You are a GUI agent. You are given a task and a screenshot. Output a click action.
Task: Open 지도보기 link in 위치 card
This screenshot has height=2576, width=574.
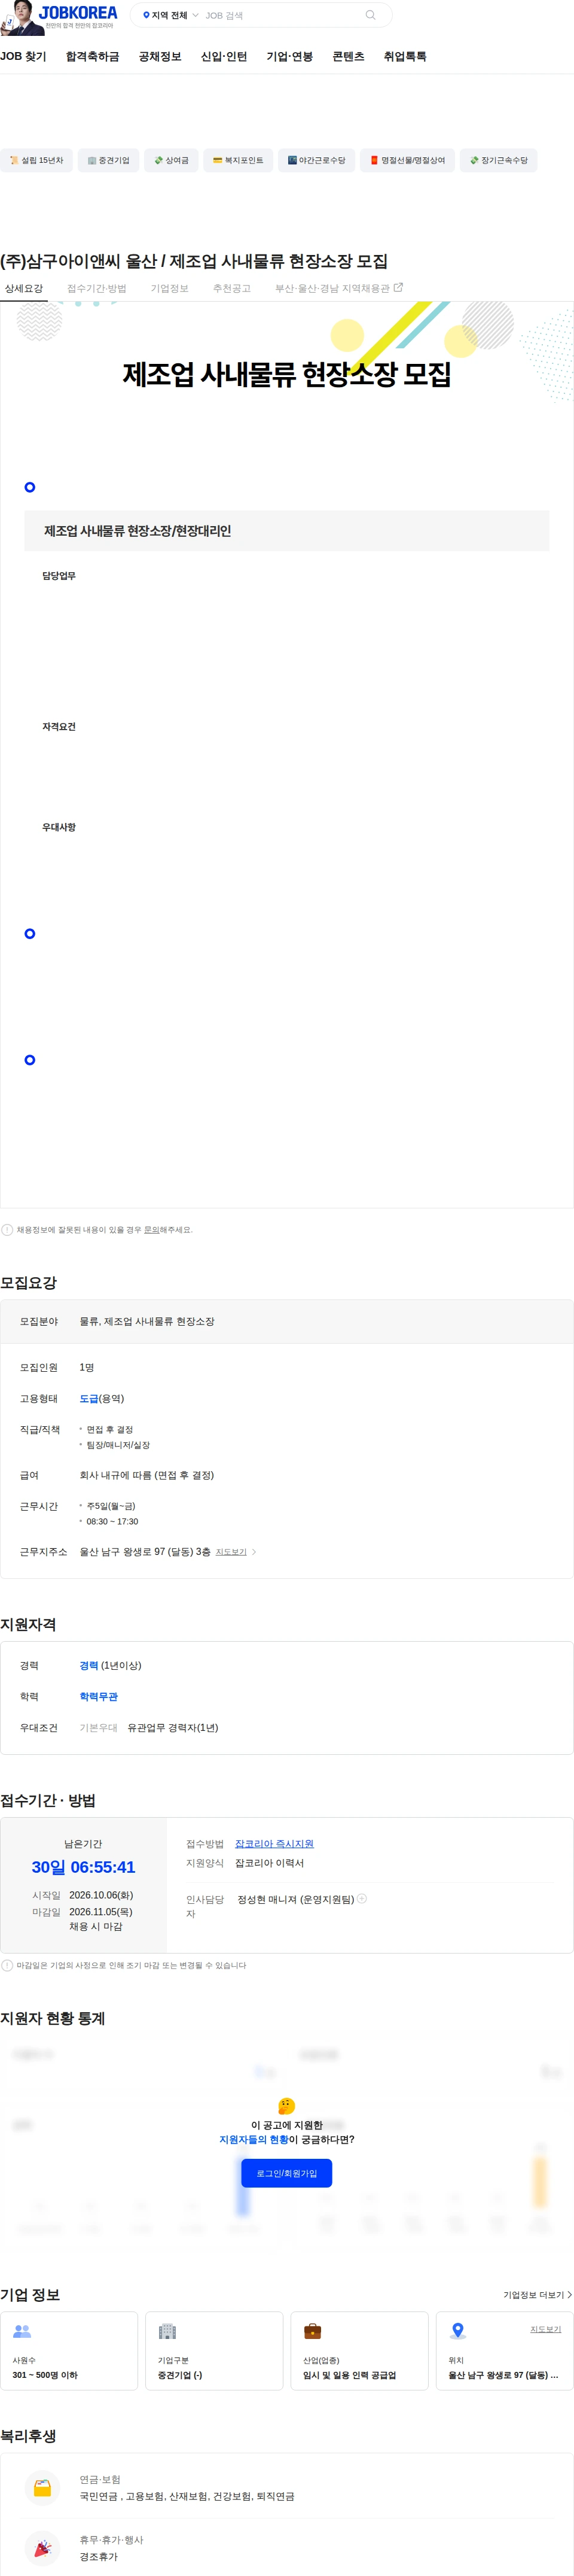[x=545, y=2329]
